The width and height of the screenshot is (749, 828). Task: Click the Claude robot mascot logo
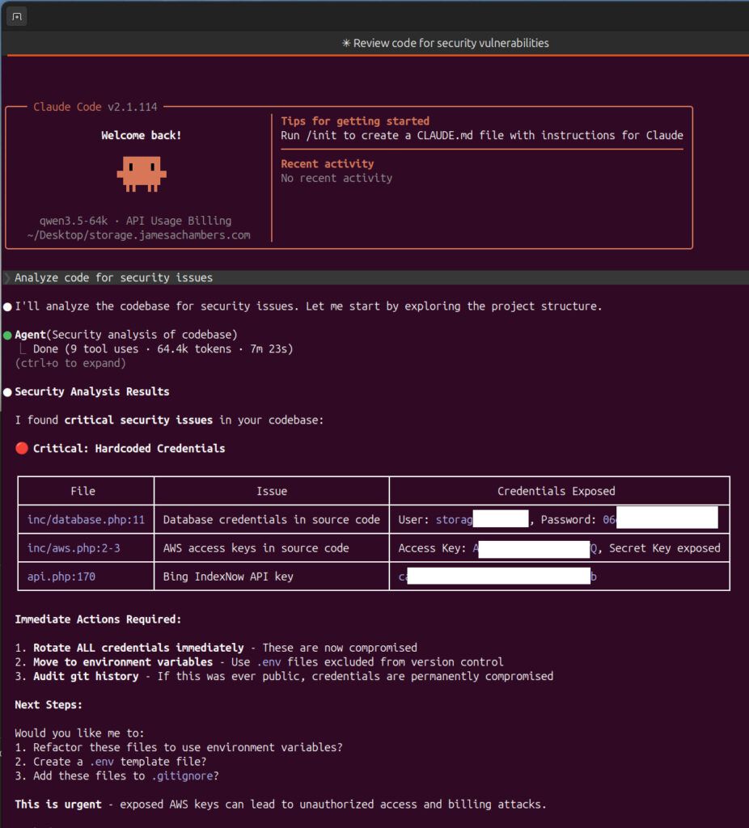(142, 172)
